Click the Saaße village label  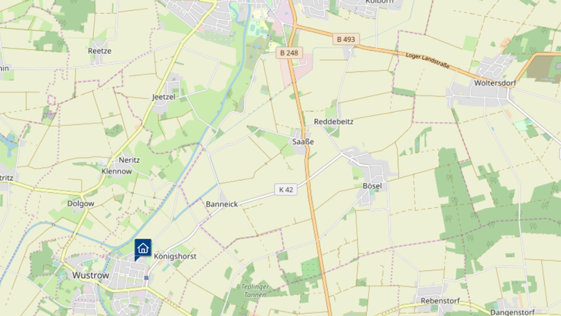click(303, 142)
